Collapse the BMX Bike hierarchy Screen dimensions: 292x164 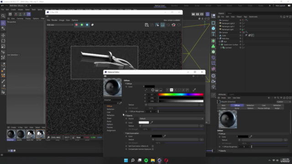coord(218,38)
